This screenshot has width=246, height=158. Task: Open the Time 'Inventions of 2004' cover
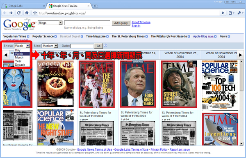[x=220, y=129]
